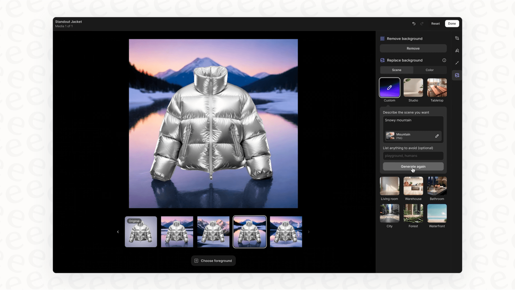This screenshot has width=515, height=290.
Task: Choose the Custom scene swatch
Action: click(389, 88)
